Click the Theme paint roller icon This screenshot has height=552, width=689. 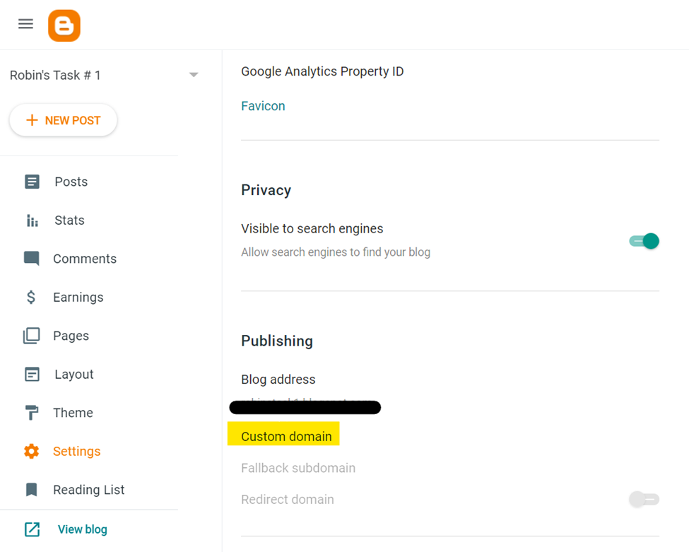[32, 413]
